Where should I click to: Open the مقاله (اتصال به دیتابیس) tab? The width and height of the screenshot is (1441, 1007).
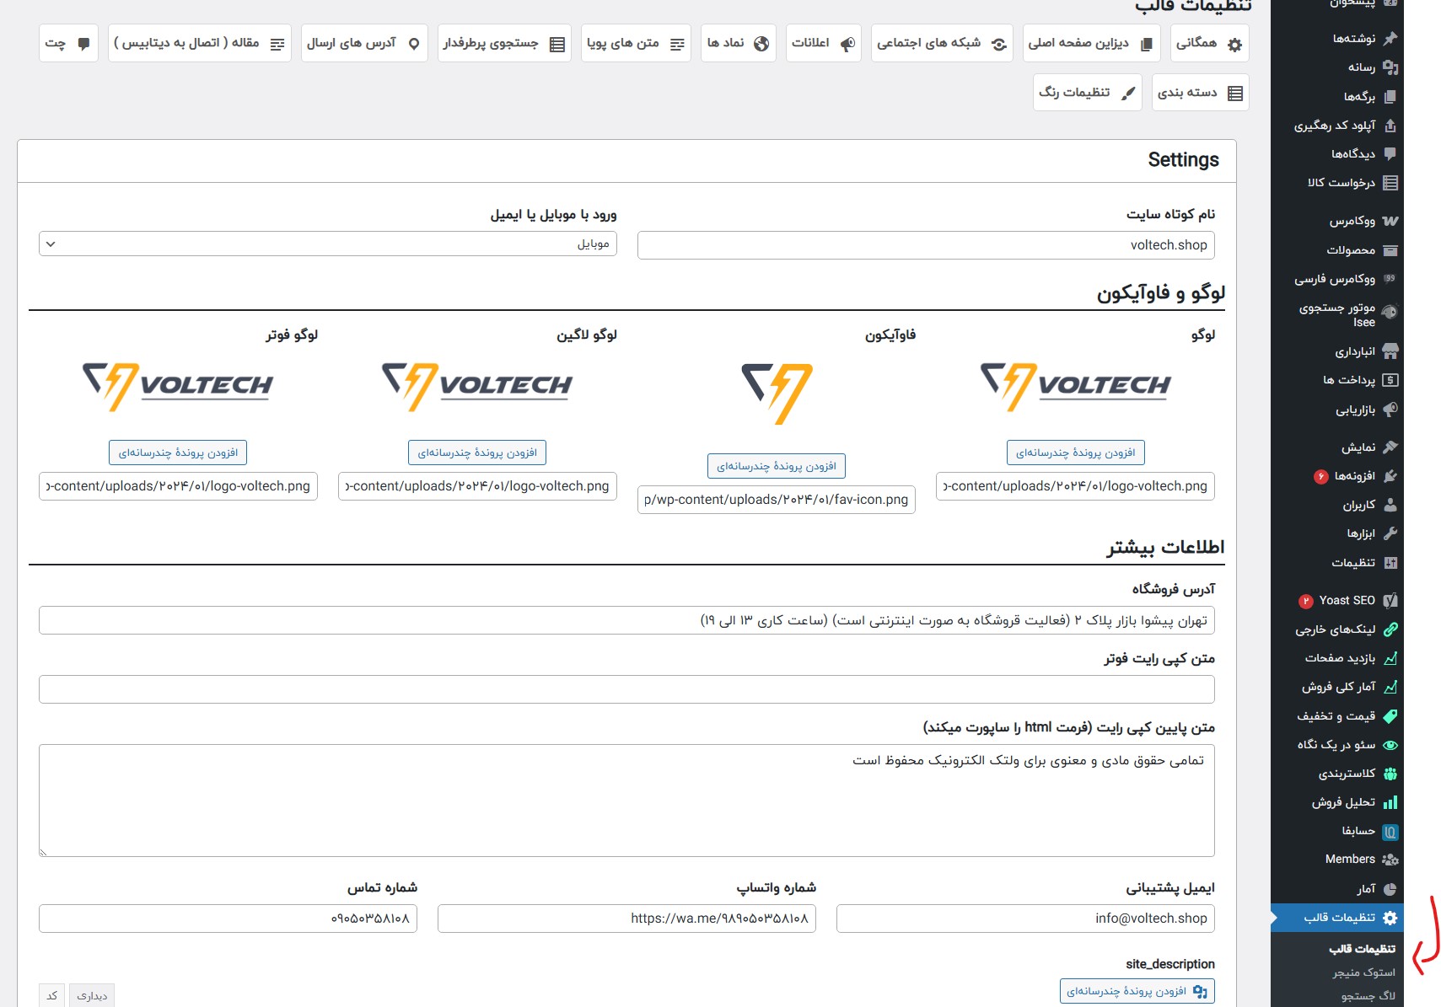[200, 43]
